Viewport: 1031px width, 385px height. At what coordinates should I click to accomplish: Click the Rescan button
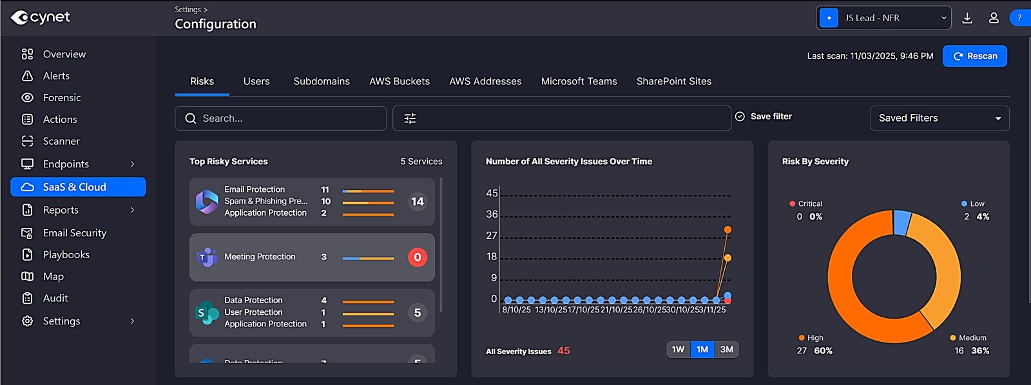tap(974, 56)
